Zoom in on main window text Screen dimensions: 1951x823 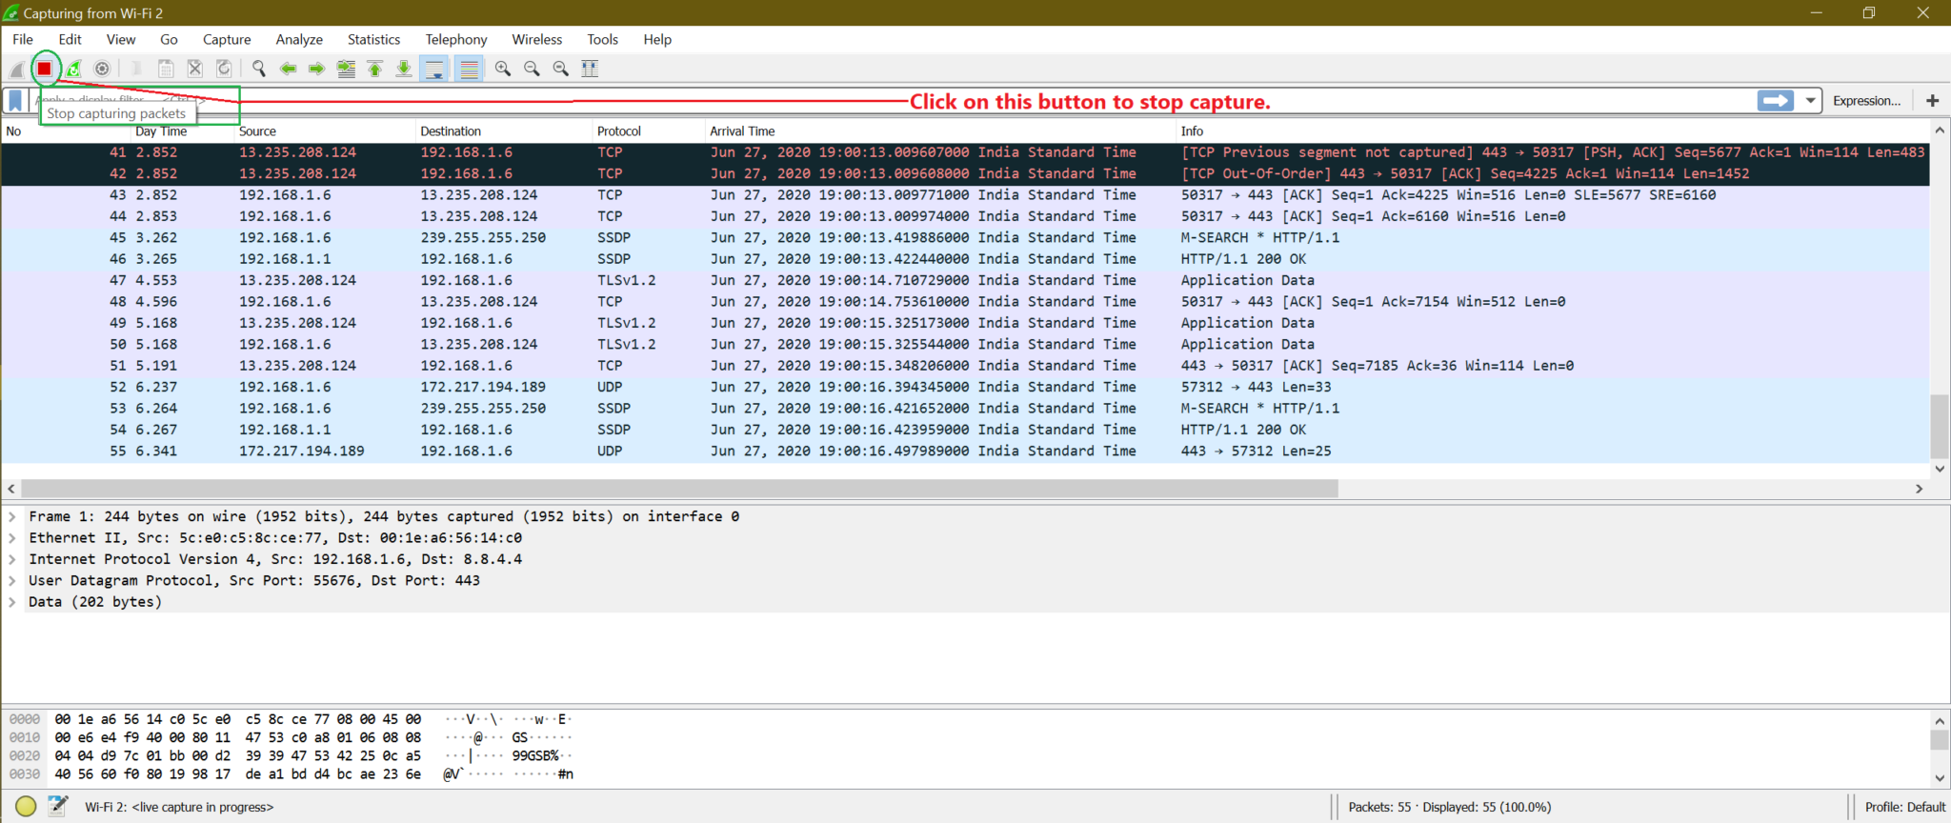point(502,69)
